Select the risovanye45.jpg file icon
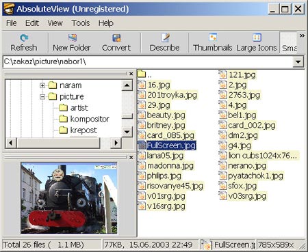308x252 pixels. [142, 186]
